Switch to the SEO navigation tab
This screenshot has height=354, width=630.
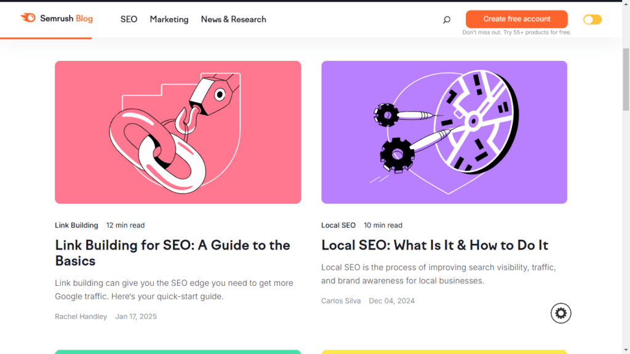pos(129,19)
